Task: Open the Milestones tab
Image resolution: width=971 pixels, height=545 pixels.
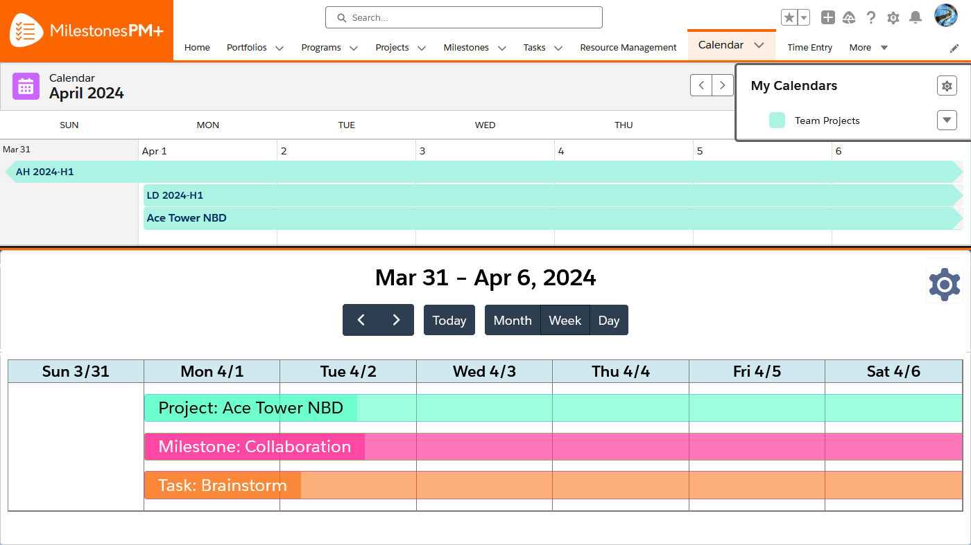Action: click(466, 47)
